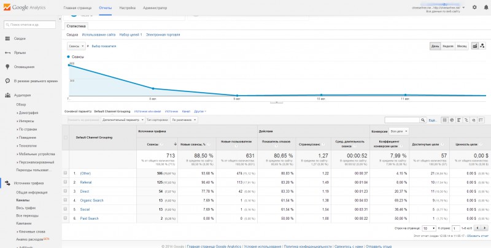
Task: Open the Все цели conversion dropdown
Action: [x=399, y=131]
